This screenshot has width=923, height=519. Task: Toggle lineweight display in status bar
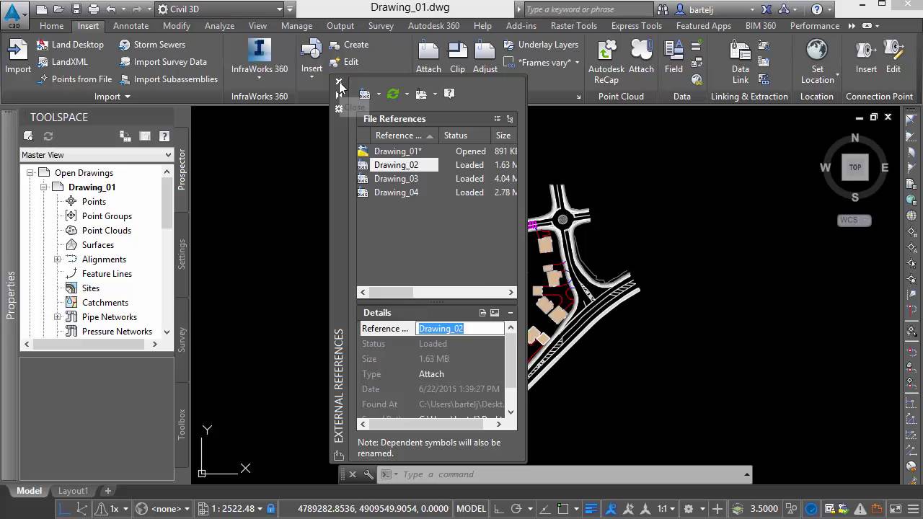(591, 508)
